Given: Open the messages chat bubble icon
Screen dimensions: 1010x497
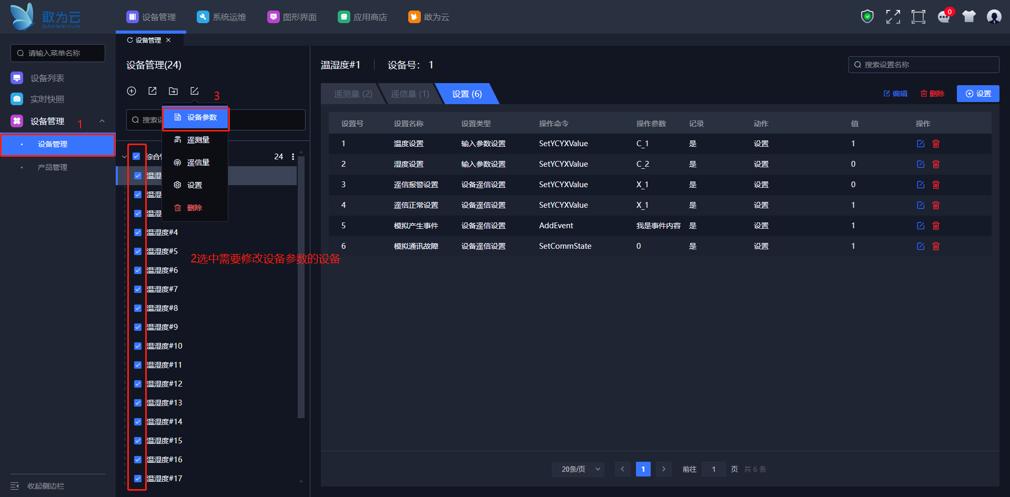Looking at the screenshot, I should [944, 17].
